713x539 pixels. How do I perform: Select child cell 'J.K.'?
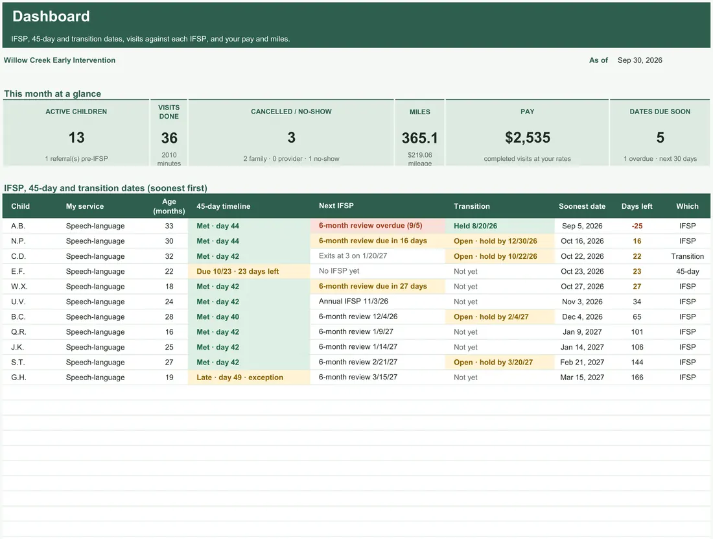tap(18, 347)
